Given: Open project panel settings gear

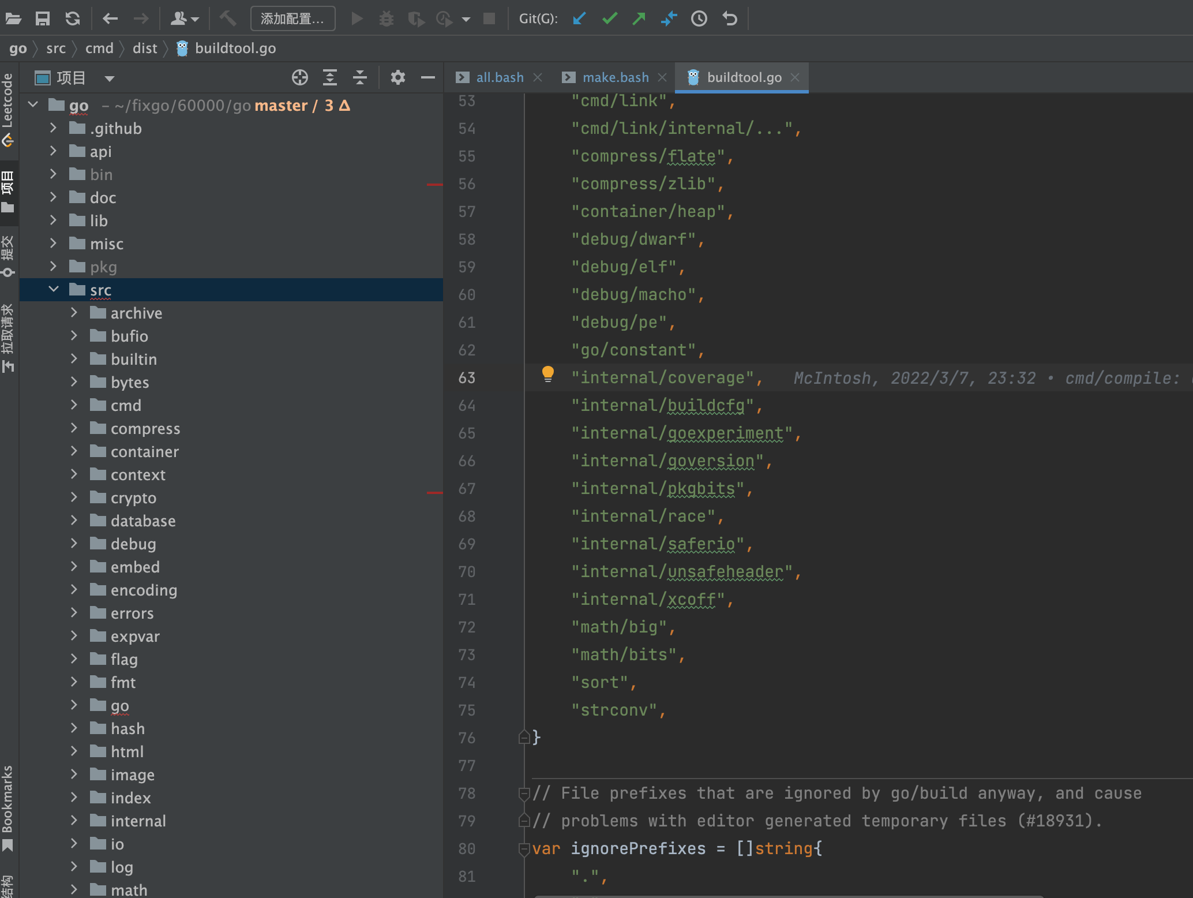Looking at the screenshot, I should click(397, 77).
